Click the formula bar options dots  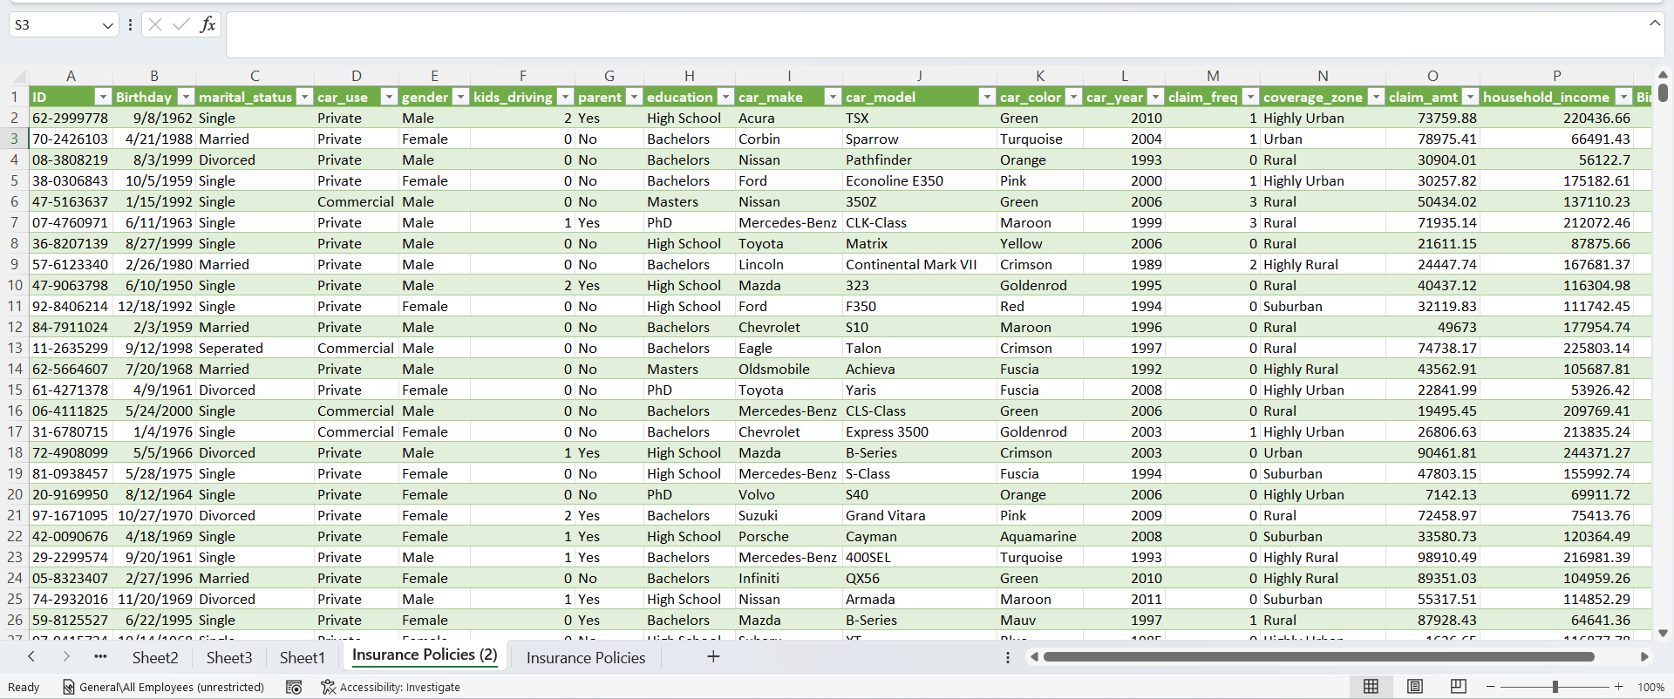[x=130, y=25]
